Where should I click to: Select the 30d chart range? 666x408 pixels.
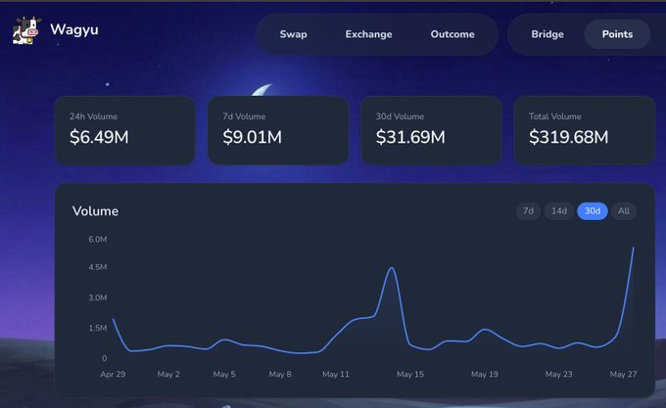[593, 210]
